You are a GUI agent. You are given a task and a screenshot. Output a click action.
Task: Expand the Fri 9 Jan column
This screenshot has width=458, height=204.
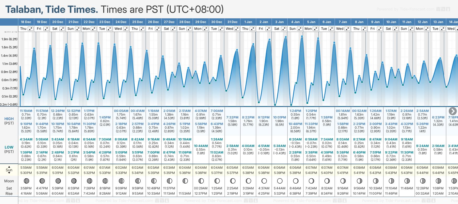tap(380, 29)
